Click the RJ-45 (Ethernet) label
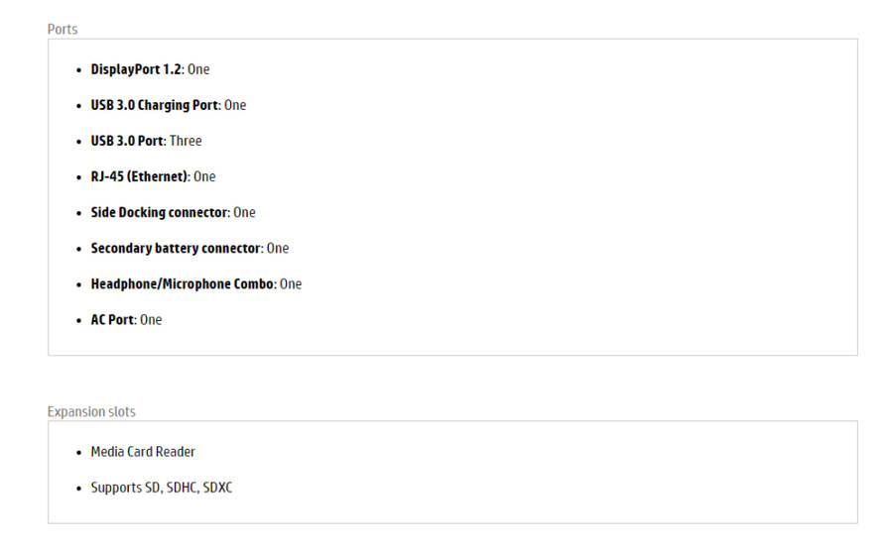893x551 pixels. [139, 176]
